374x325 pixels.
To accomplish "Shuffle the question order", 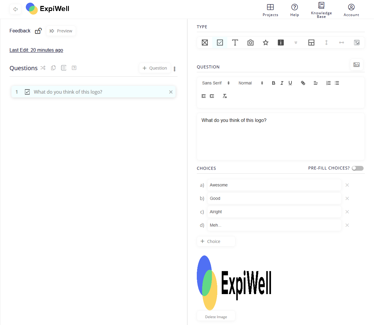I will (43, 68).
